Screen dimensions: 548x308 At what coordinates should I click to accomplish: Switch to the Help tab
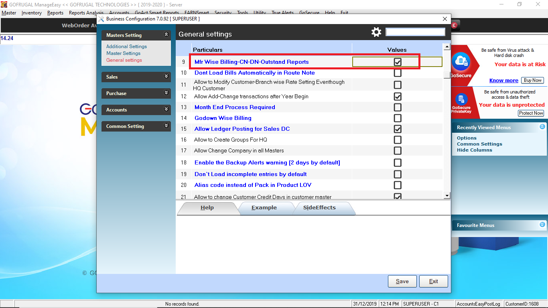tap(207, 208)
